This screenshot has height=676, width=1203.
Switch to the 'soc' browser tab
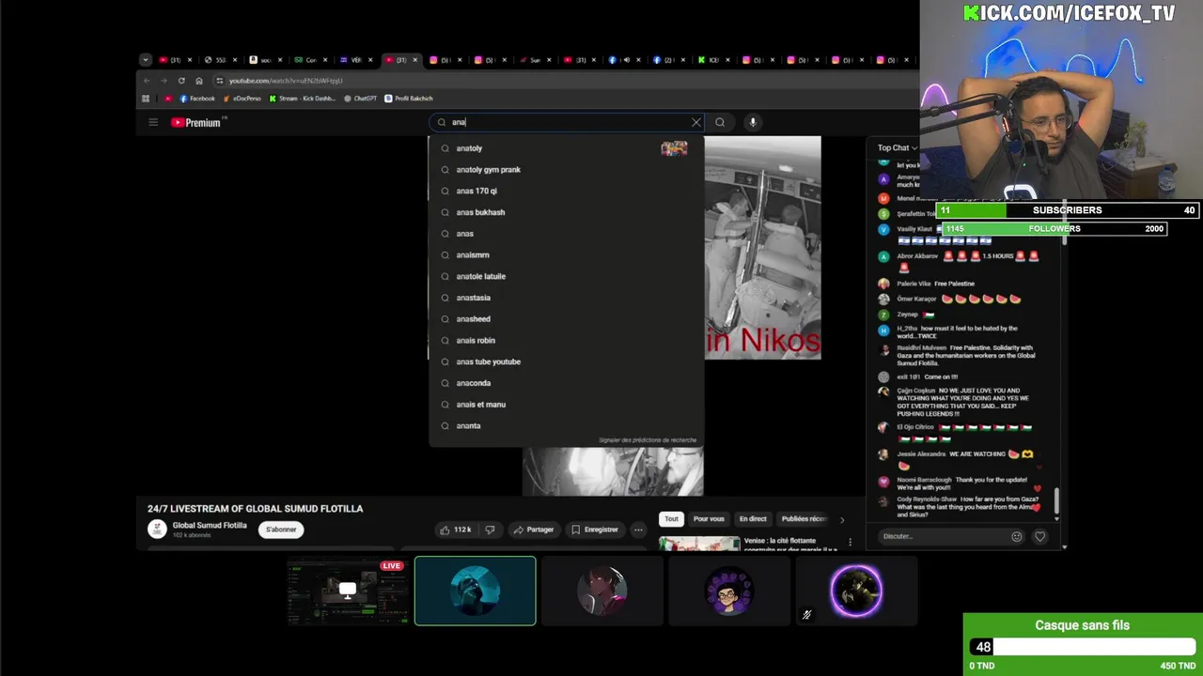266,60
